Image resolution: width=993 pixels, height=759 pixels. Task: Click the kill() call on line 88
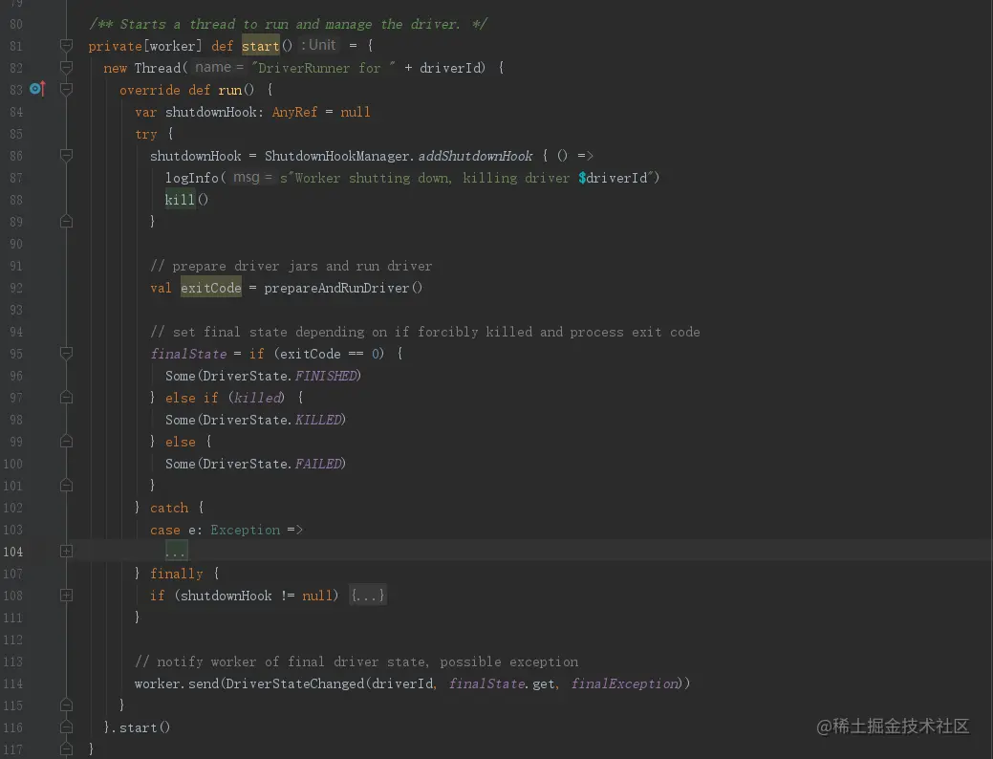point(186,200)
